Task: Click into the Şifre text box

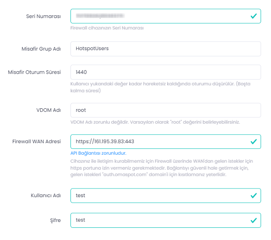Action: tap(158, 220)
